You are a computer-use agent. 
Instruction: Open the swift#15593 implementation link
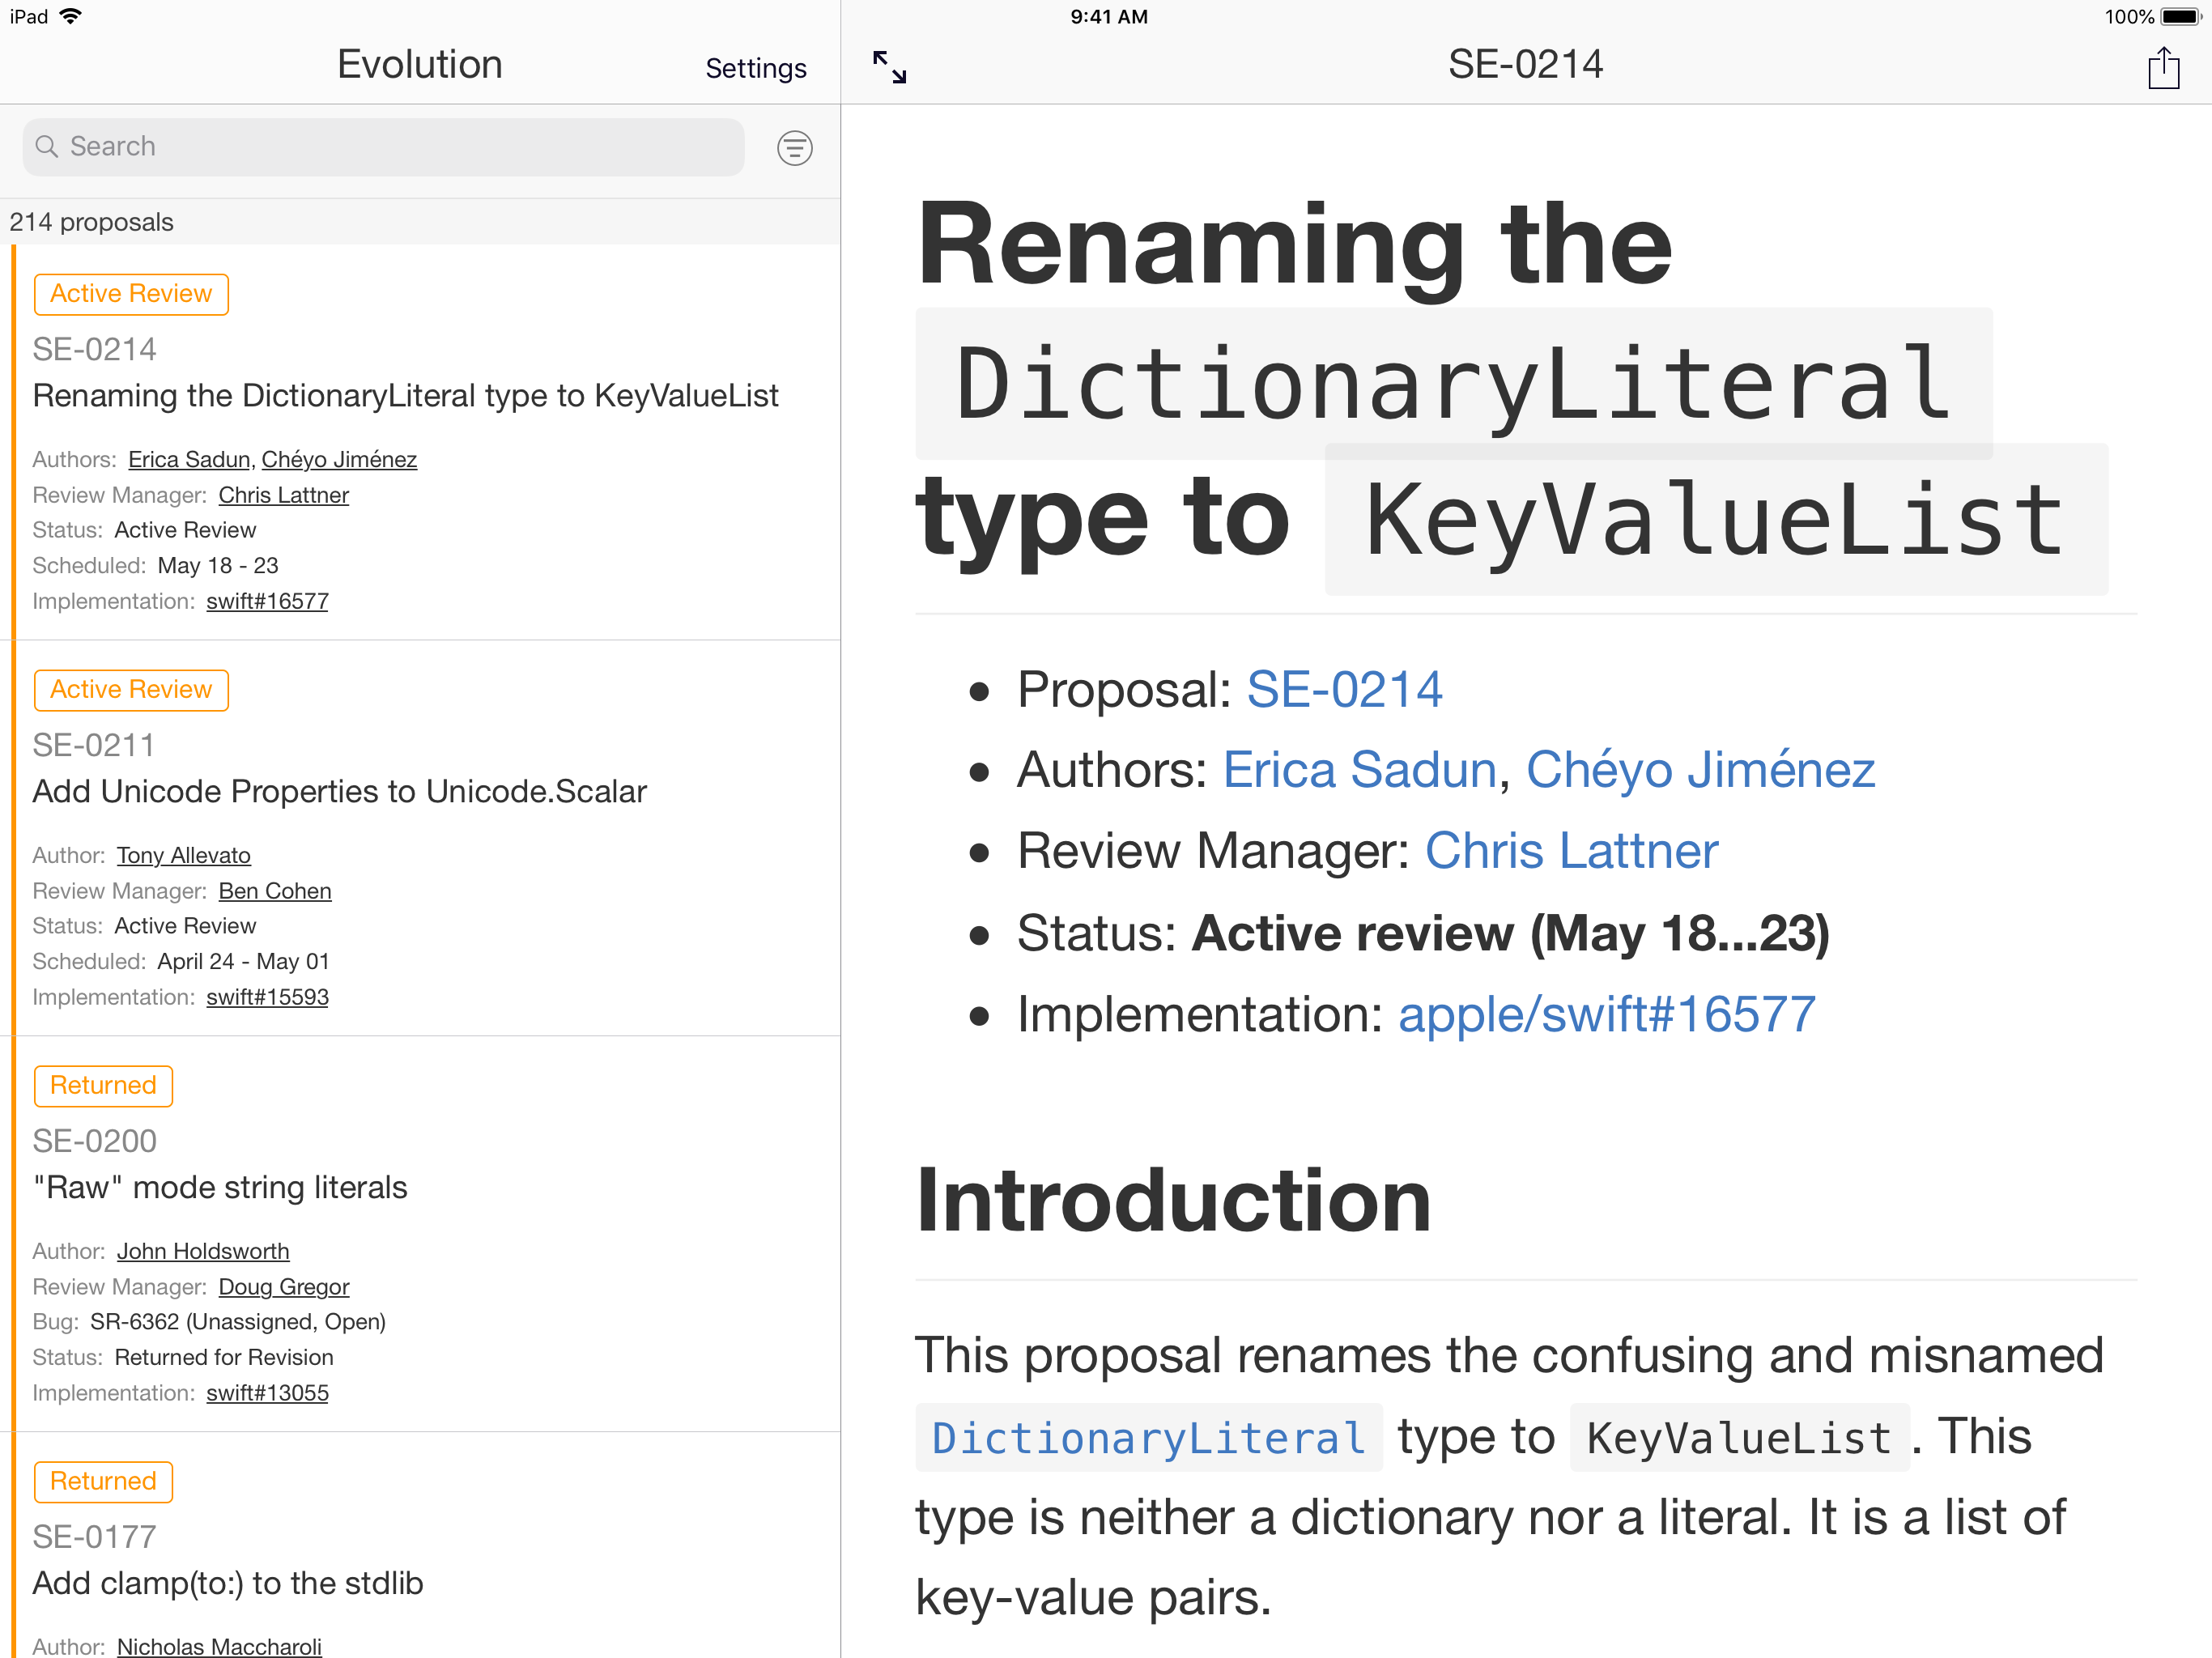[x=267, y=997]
